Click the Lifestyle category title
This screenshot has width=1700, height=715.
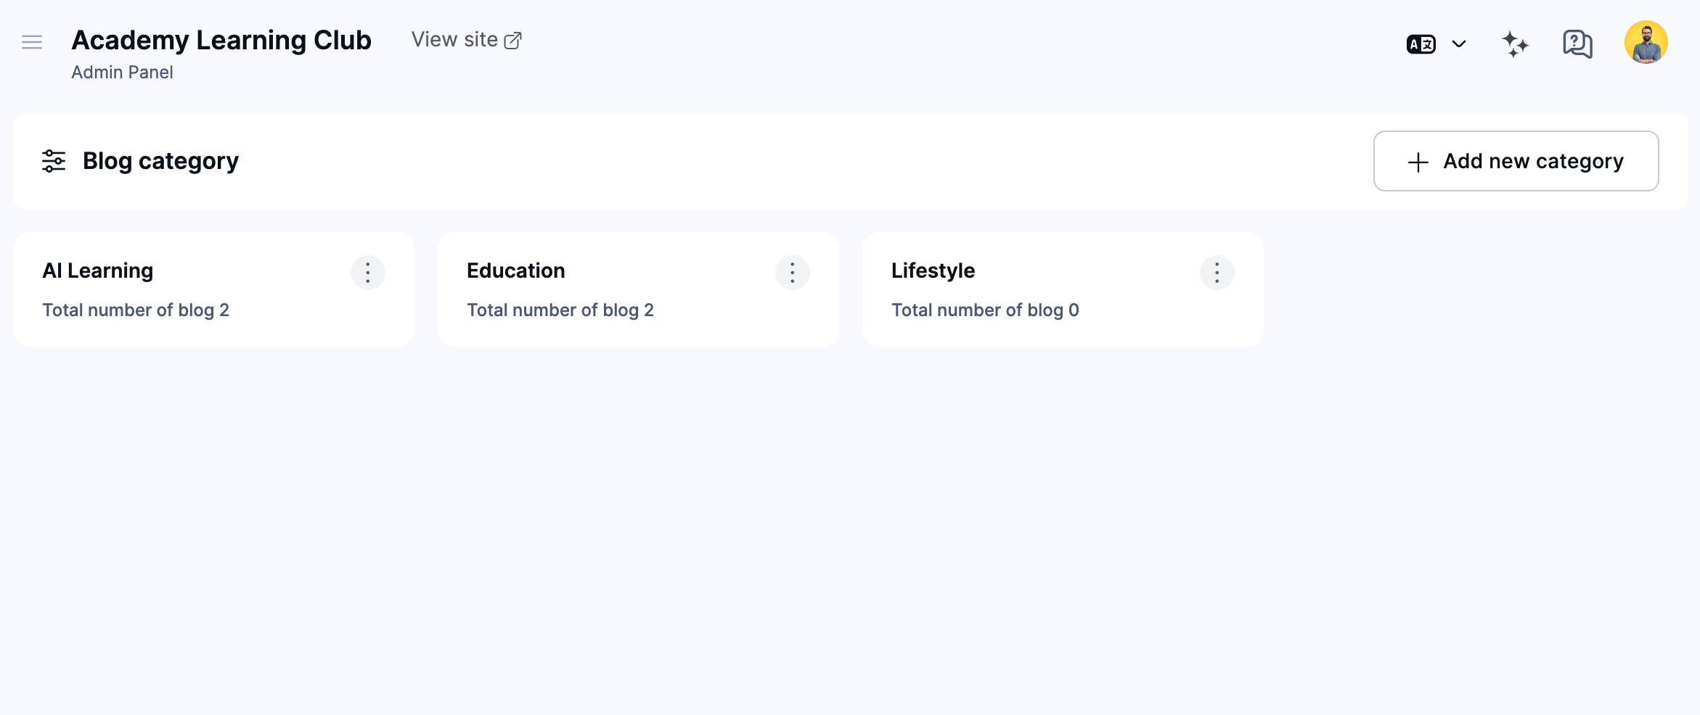coord(933,270)
